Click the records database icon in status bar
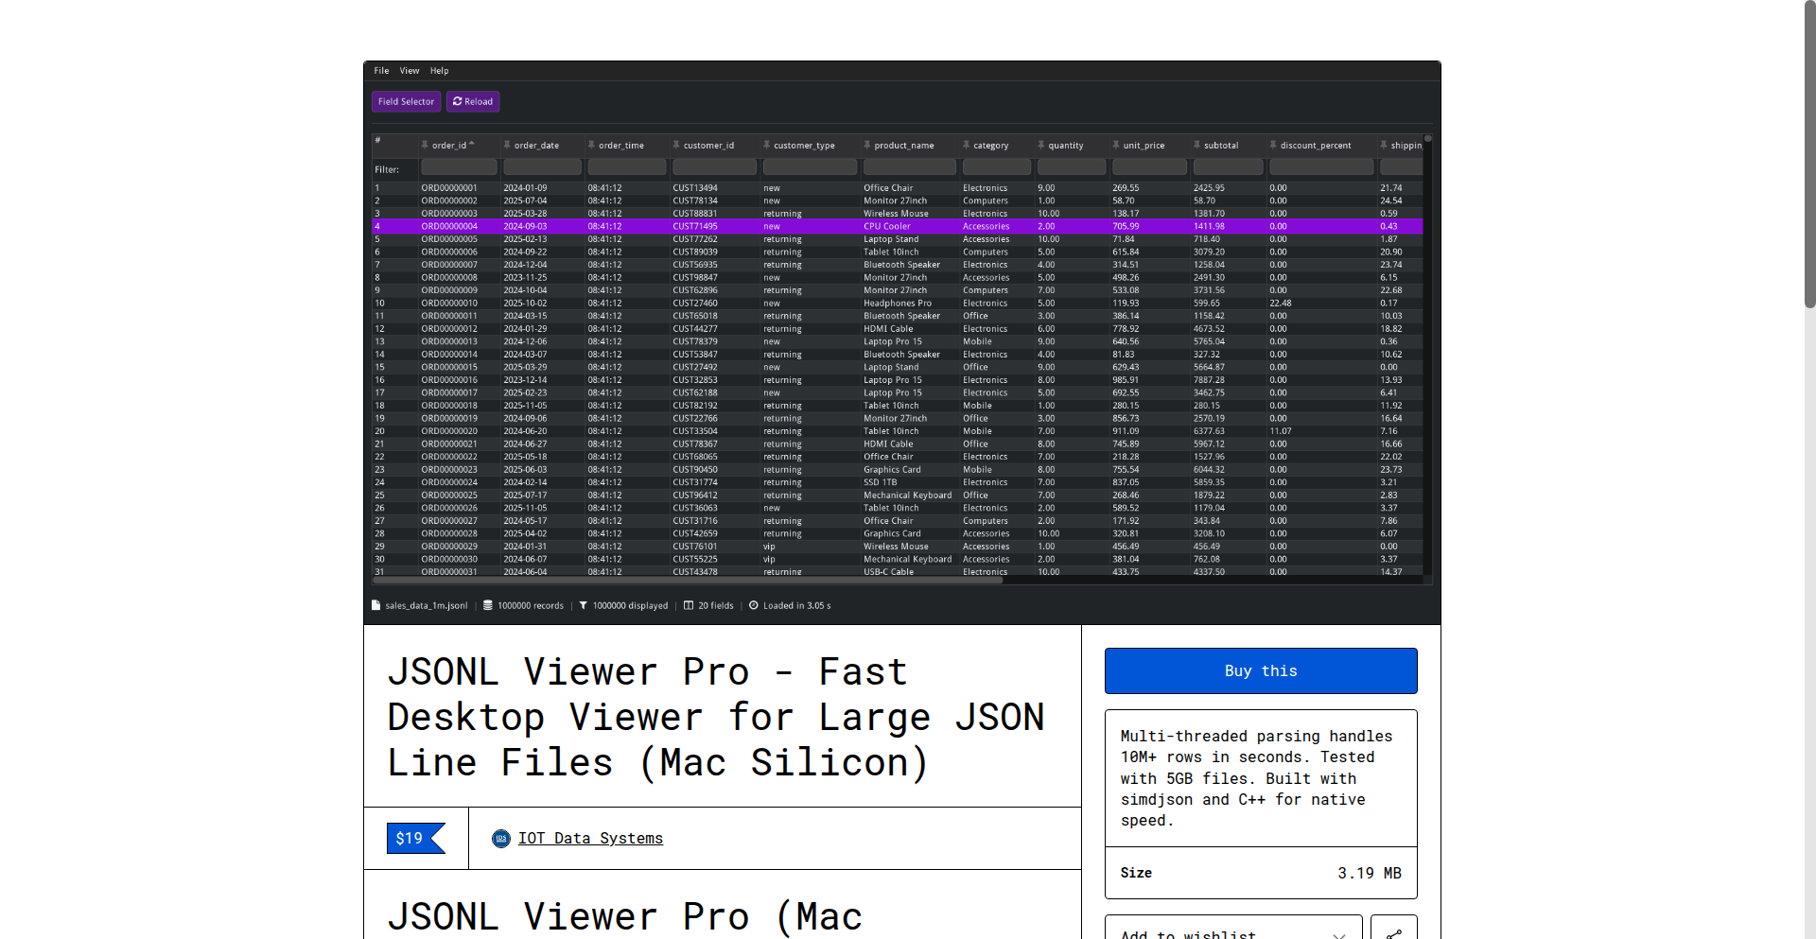This screenshot has width=1816, height=939. coord(488,605)
